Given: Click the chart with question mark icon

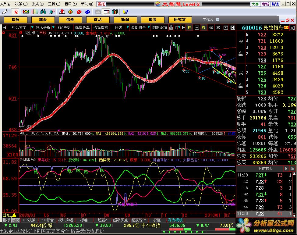Looking at the screenshot, I should 62,12.
